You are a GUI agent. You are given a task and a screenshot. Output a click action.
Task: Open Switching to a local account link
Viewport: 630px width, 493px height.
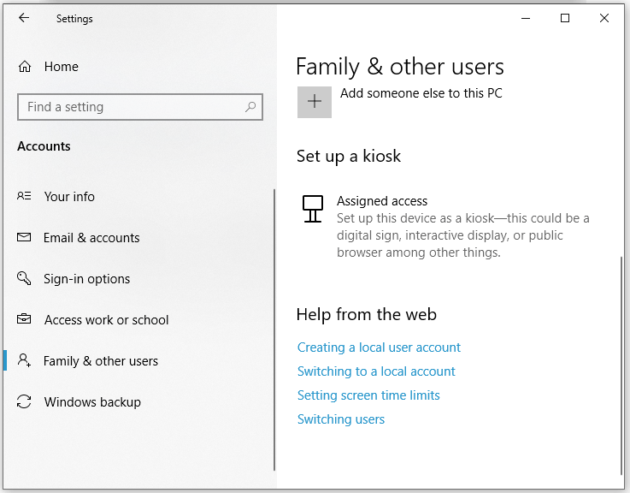pos(376,371)
